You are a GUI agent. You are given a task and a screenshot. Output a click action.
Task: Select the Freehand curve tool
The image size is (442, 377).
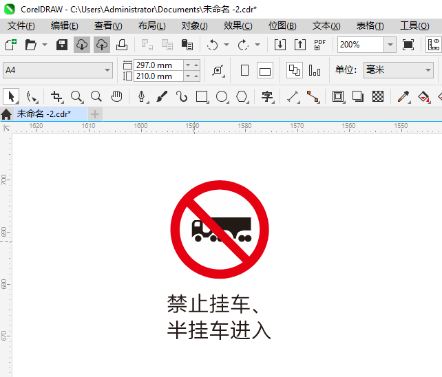coord(182,96)
